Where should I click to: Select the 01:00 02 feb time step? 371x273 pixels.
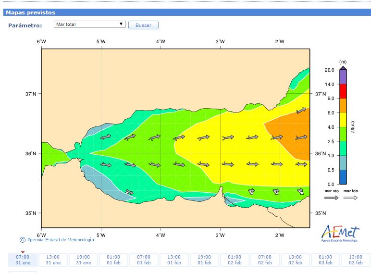pyautogui.click(x=235, y=260)
